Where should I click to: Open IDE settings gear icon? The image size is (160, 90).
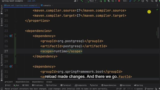coord(156,1)
